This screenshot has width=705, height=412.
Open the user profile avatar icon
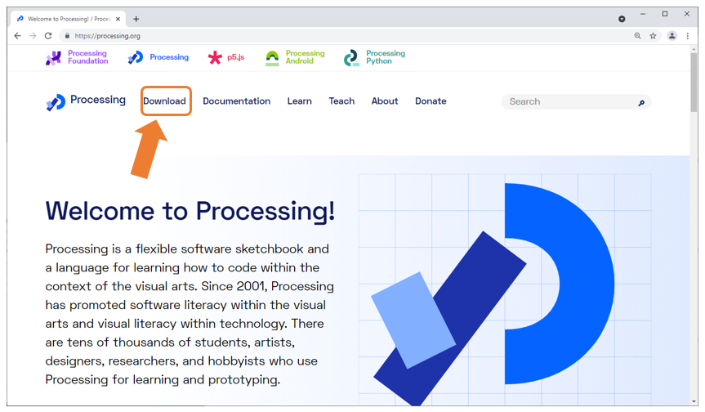click(672, 35)
